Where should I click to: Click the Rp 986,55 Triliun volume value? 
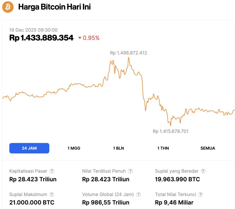click(106, 202)
